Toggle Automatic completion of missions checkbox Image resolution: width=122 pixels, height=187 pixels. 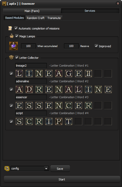(16, 28)
